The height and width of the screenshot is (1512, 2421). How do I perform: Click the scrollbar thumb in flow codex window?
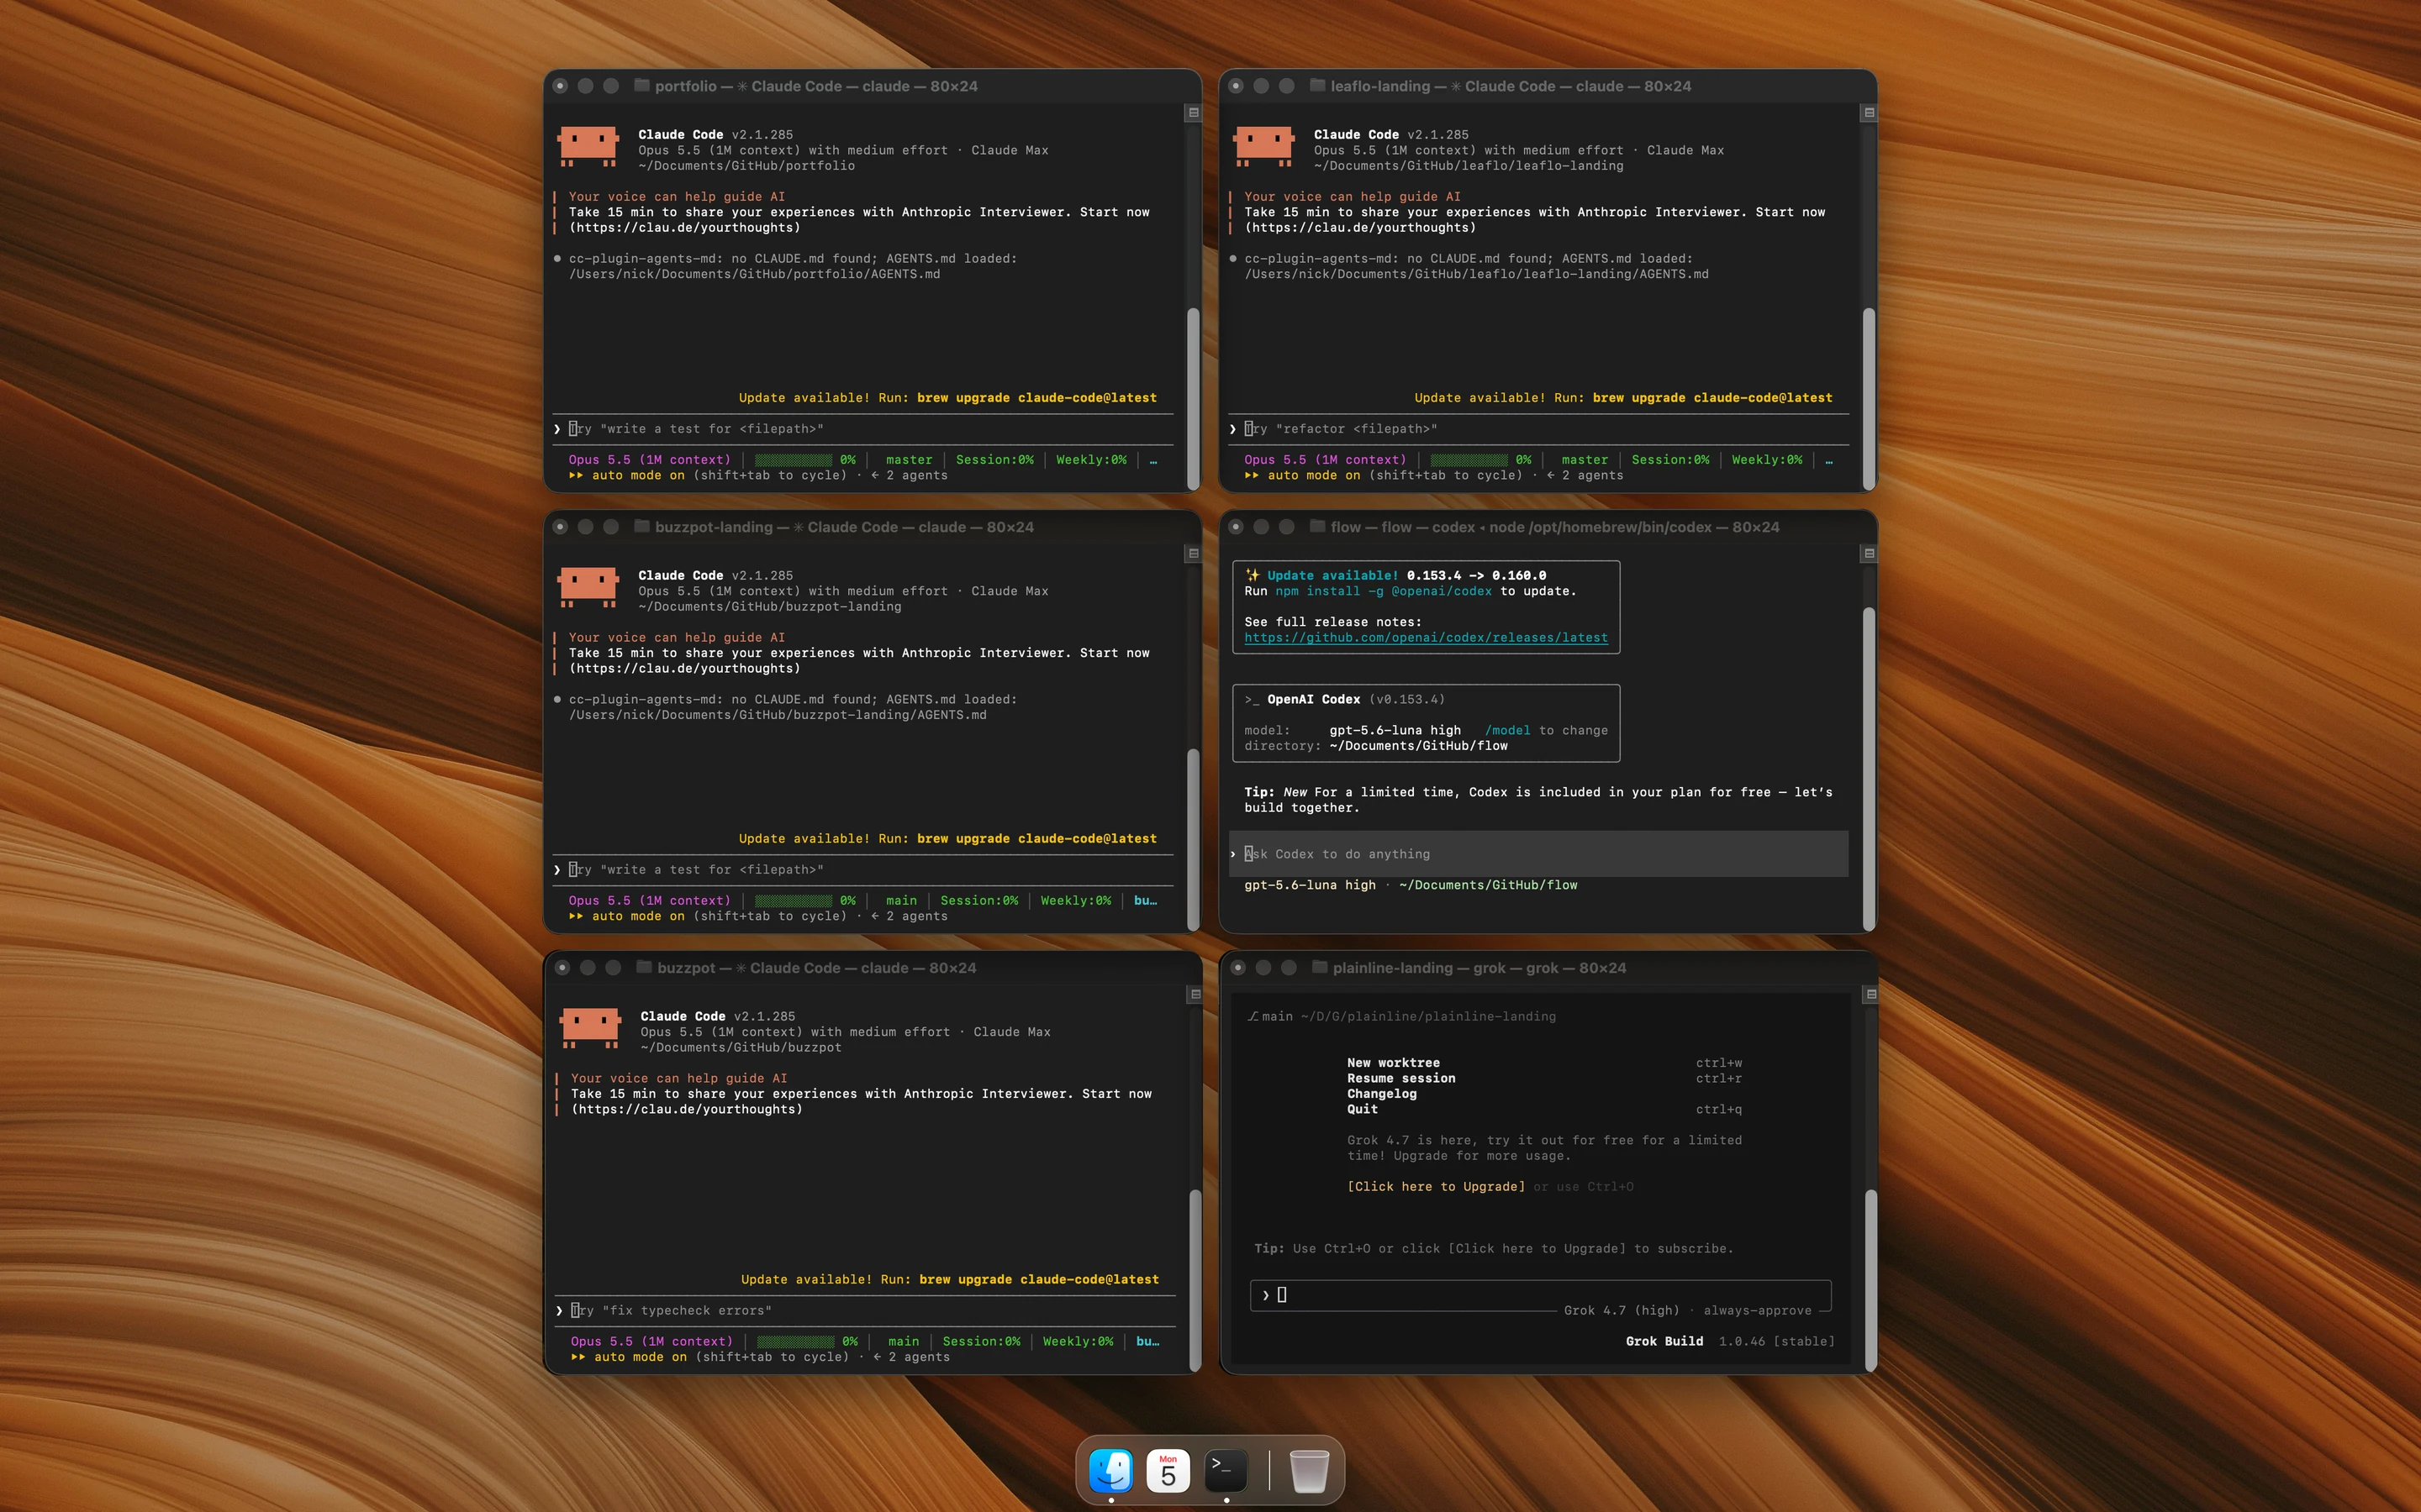(x=1868, y=768)
